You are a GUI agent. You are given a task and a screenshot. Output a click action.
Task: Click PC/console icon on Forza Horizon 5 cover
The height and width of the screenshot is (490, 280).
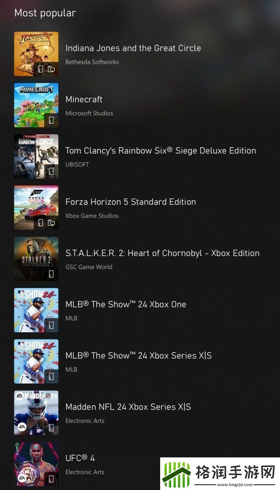51,222
